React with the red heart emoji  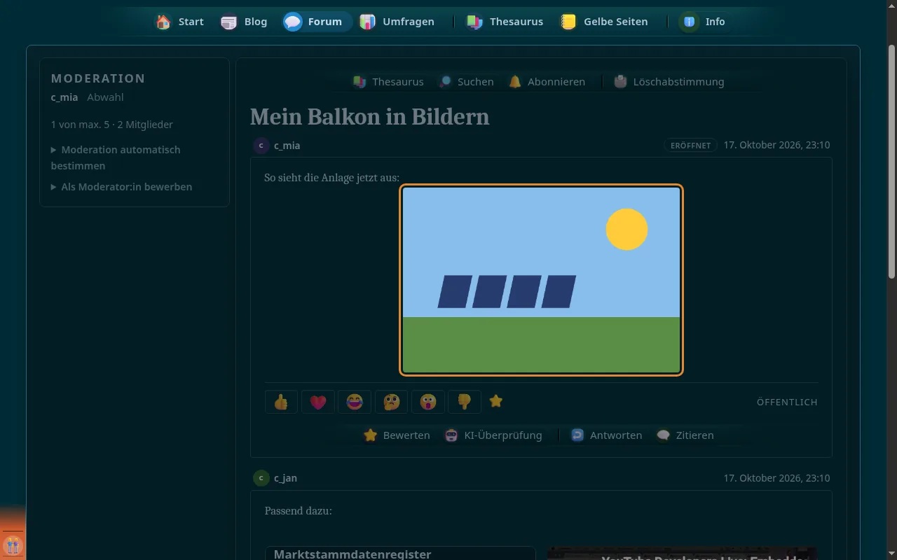pos(318,402)
